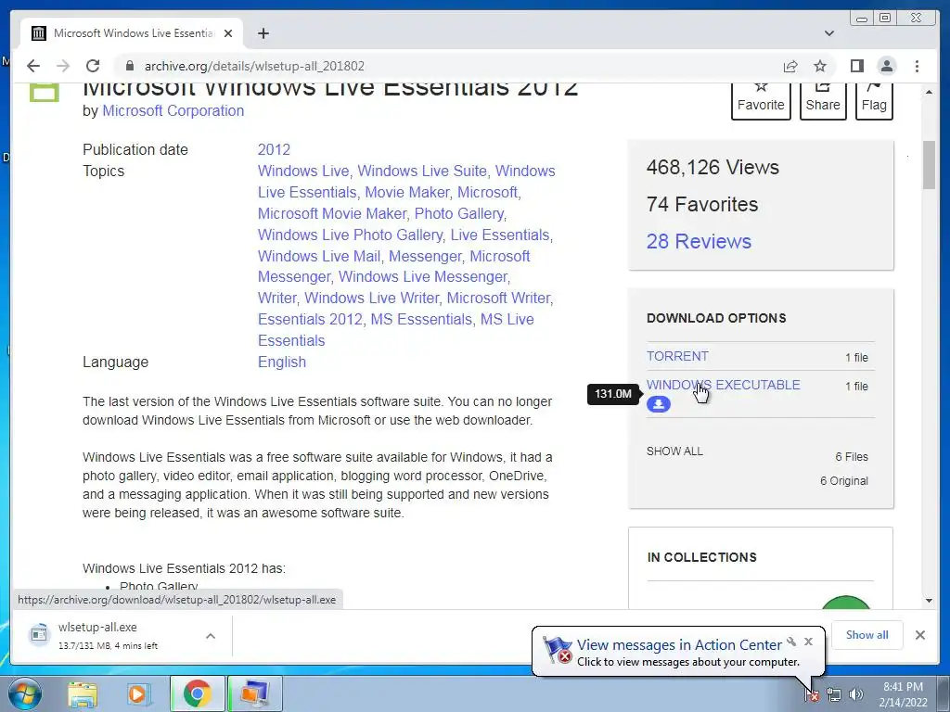Expand the wlsetup-all.exe download options chevron
The width and height of the screenshot is (950, 712).
tap(211, 636)
